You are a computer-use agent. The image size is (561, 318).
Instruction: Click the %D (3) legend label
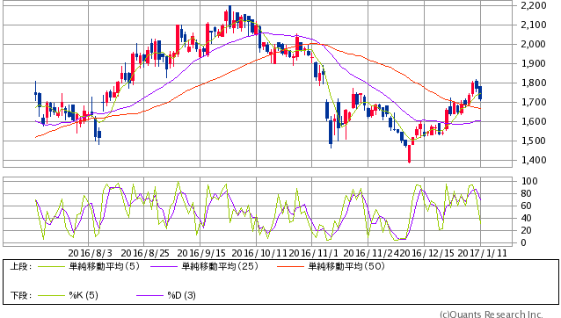coord(181,295)
